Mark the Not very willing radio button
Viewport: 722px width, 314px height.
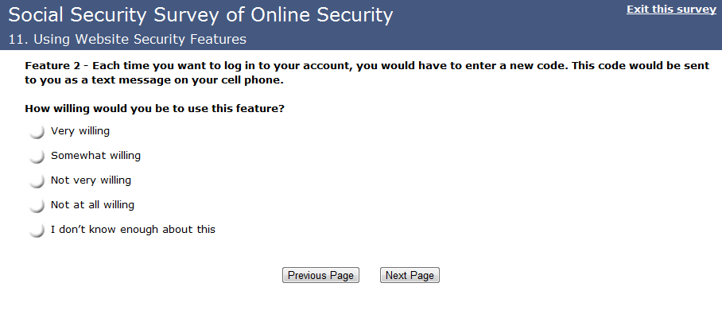(x=37, y=181)
